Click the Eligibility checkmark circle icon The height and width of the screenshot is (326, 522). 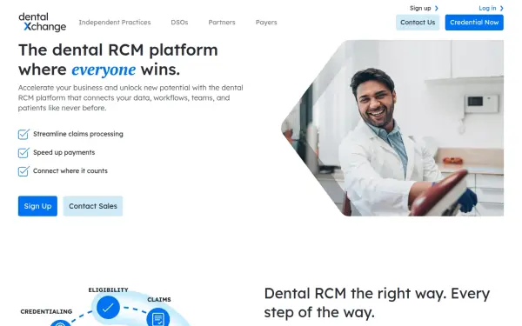(x=108, y=308)
